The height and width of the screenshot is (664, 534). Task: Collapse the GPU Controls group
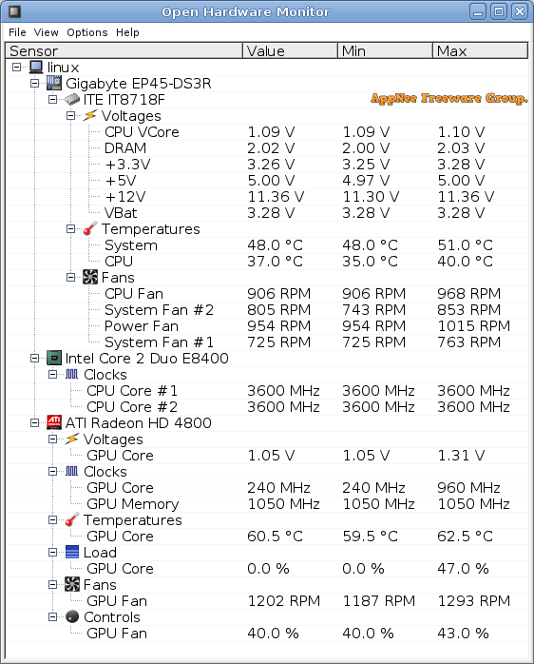pos(52,617)
